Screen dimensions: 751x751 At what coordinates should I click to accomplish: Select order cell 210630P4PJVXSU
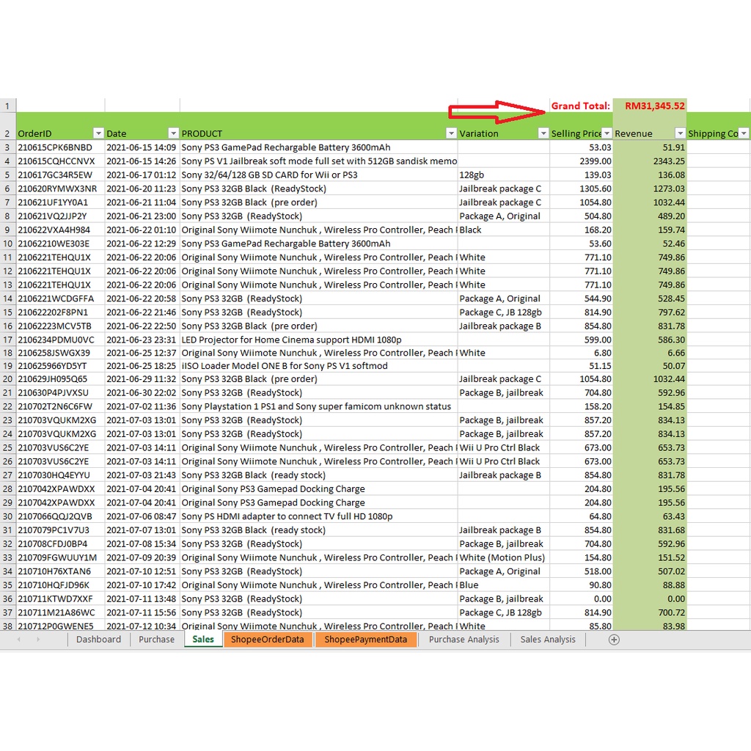[60, 393]
